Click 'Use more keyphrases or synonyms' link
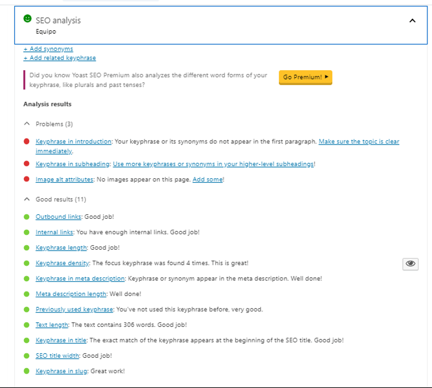This screenshot has width=432, height=388. pyautogui.click(x=213, y=164)
